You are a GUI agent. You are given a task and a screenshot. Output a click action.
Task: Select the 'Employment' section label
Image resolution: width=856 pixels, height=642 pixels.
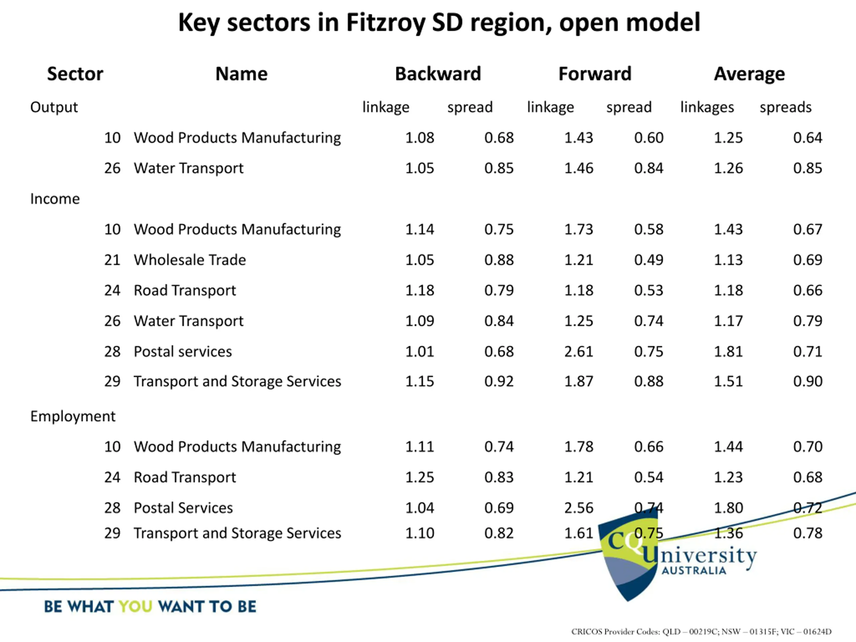tap(73, 417)
